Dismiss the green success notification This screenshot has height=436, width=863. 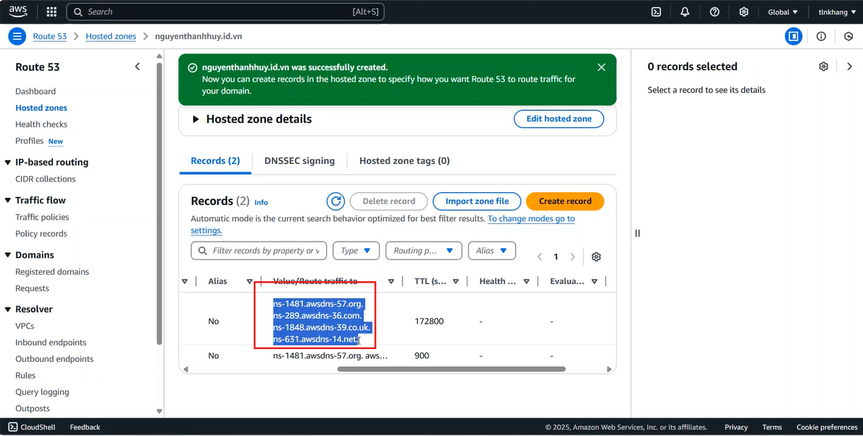point(601,67)
